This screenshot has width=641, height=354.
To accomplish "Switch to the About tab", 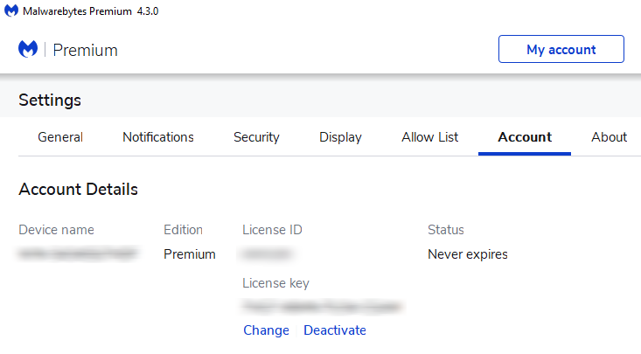I will 609,137.
